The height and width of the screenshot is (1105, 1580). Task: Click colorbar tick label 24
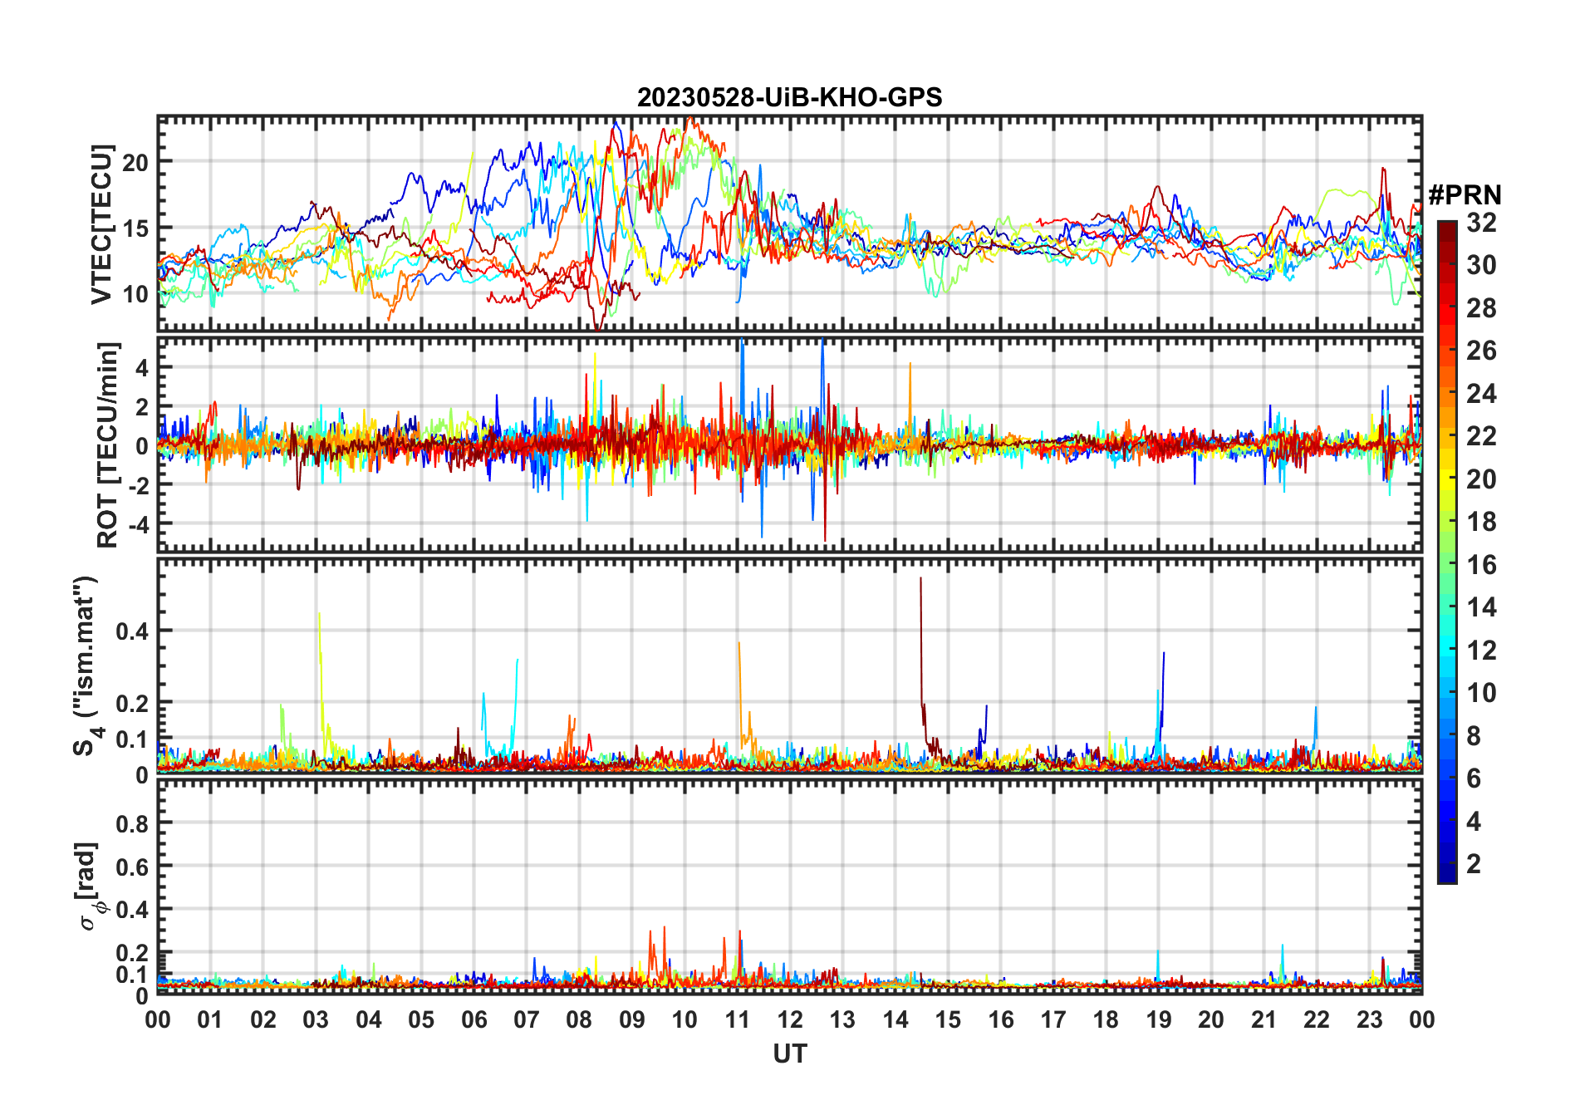click(1481, 394)
